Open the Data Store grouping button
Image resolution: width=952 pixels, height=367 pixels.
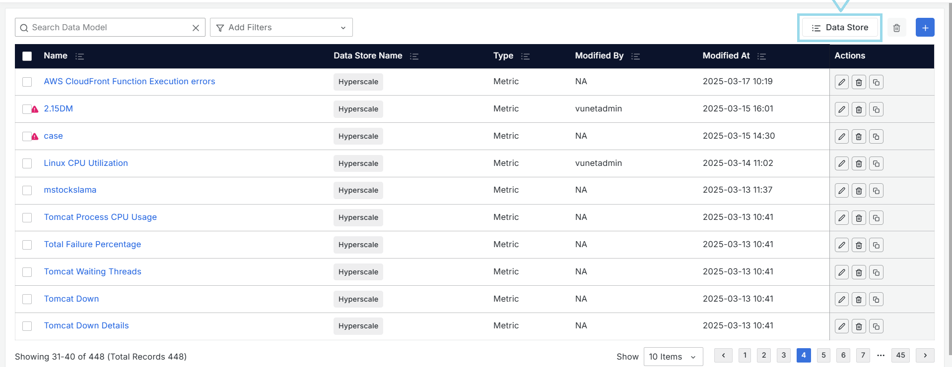[x=839, y=28]
